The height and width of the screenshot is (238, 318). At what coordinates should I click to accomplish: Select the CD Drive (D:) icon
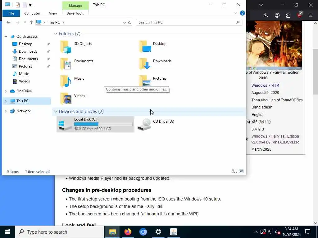[x=156, y=124]
